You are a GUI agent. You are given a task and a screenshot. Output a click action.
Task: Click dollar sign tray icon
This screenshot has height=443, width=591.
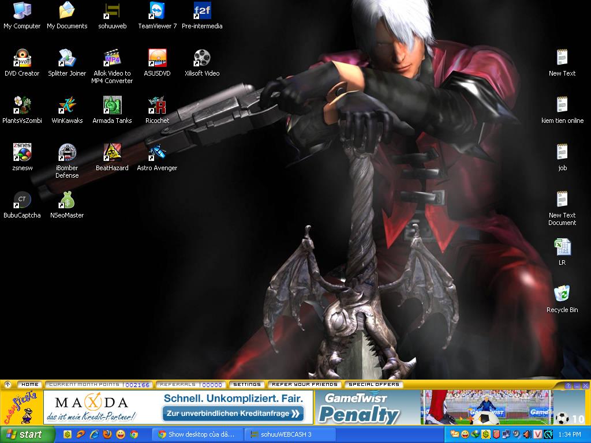coord(486,434)
